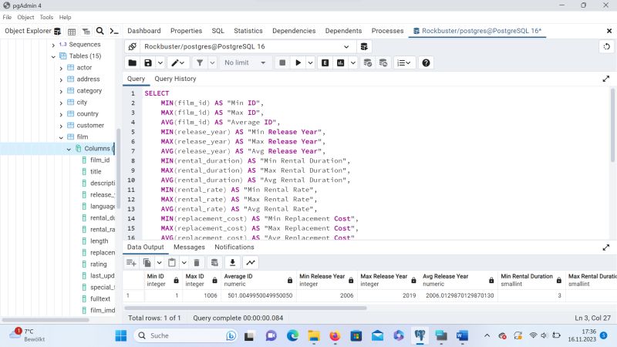The width and height of the screenshot is (617, 347).
Task: Open Microsoft Edge from the taskbar
Action: 292,335
